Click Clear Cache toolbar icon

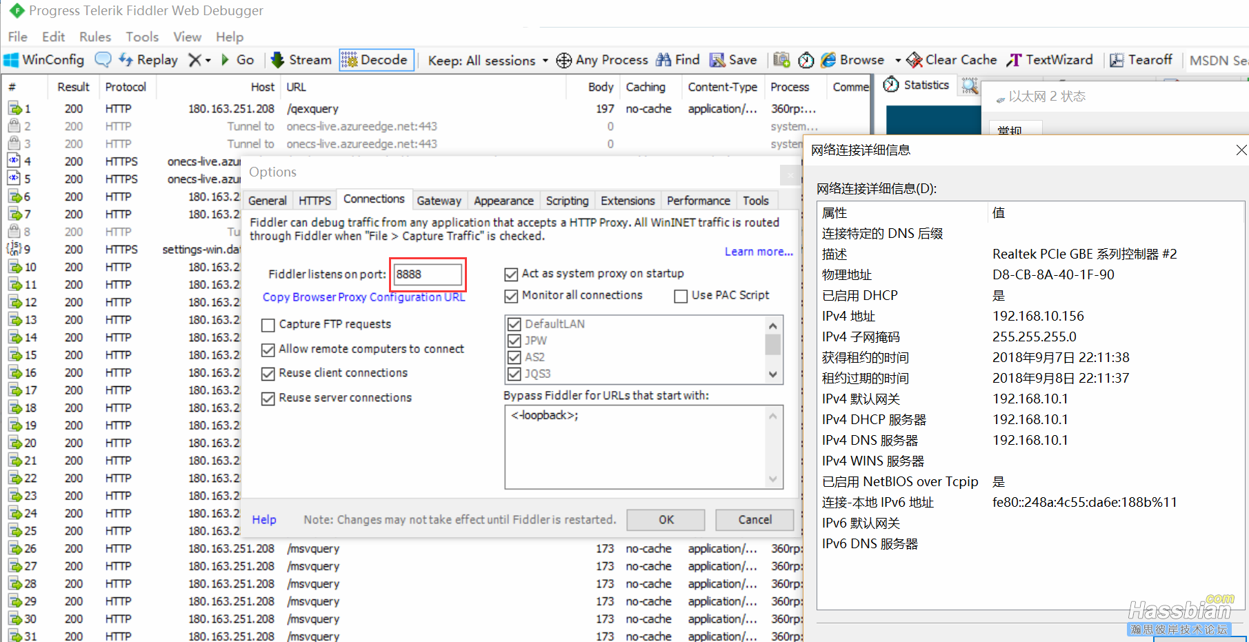pyautogui.click(x=915, y=60)
